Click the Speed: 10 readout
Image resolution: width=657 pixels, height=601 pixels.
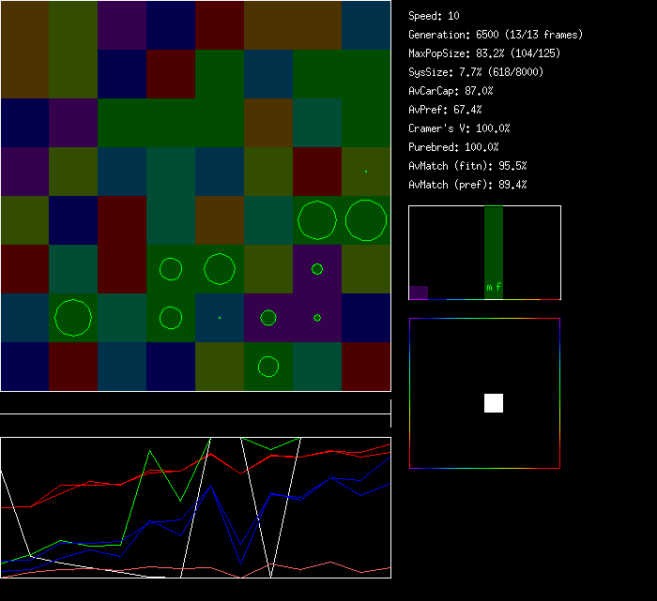coord(435,16)
